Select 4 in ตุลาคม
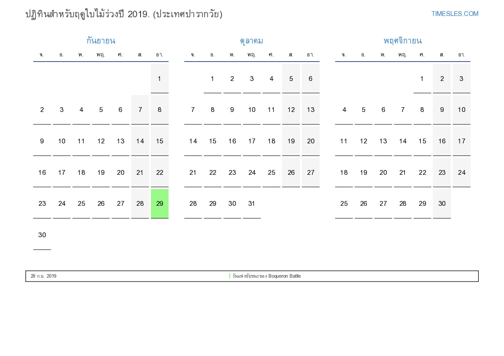The image size is (504, 356). [271, 79]
